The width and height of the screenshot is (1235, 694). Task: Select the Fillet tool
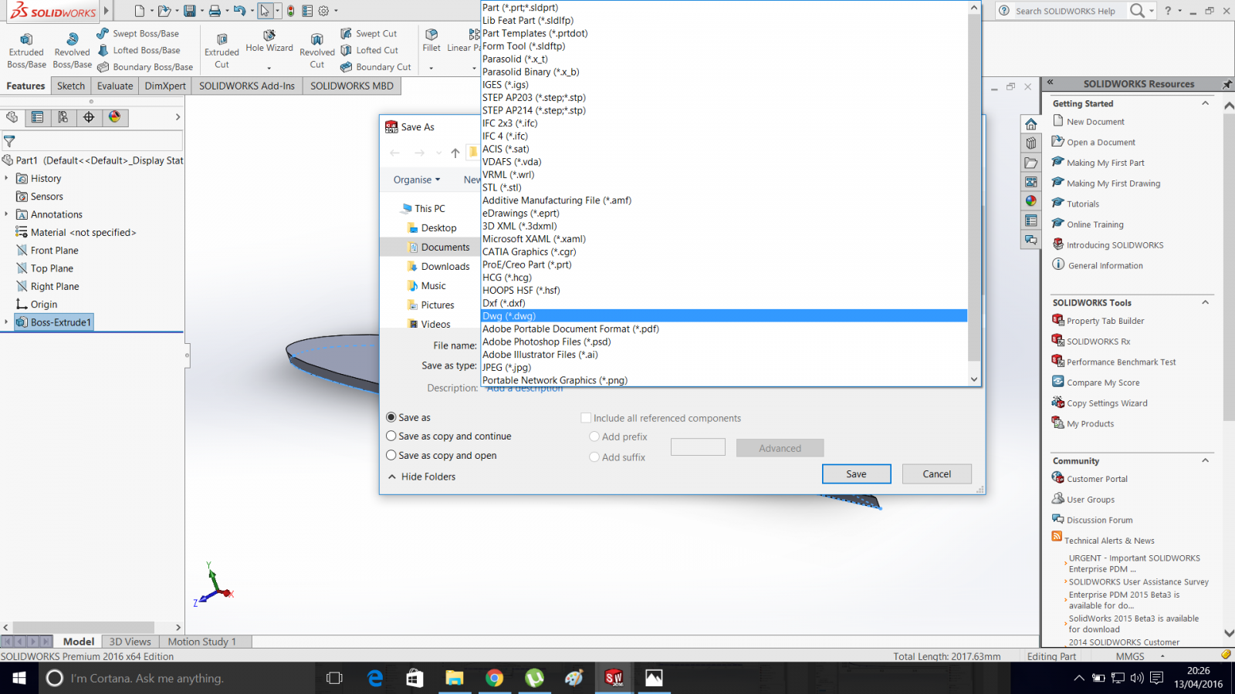[x=431, y=40]
